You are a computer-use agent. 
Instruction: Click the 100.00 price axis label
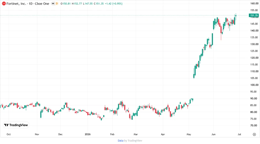pos(254,85)
